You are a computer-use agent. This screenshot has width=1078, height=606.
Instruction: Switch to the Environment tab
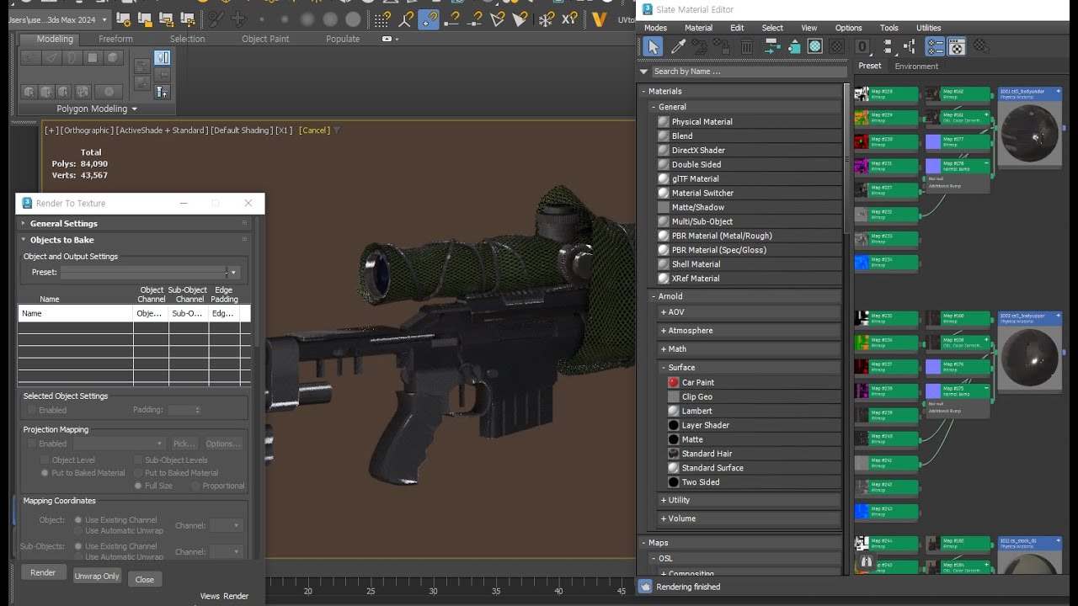[916, 66]
